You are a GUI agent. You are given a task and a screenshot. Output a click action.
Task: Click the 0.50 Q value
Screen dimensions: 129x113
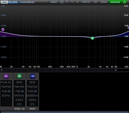click(32, 100)
